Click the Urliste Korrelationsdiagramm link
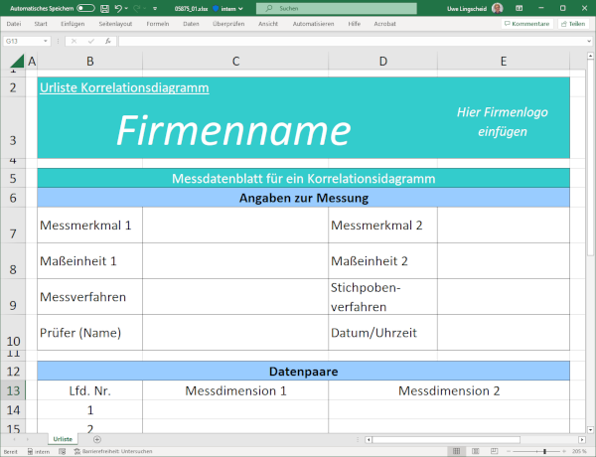596x457 pixels. tap(124, 87)
